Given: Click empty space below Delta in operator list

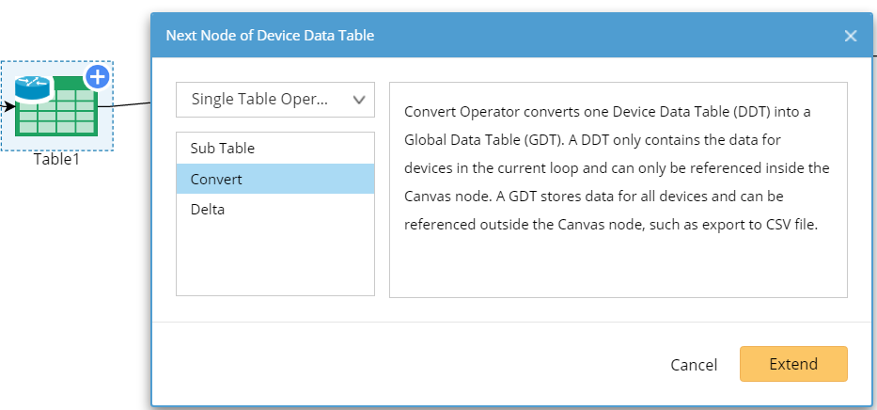Looking at the screenshot, I should click(274, 259).
